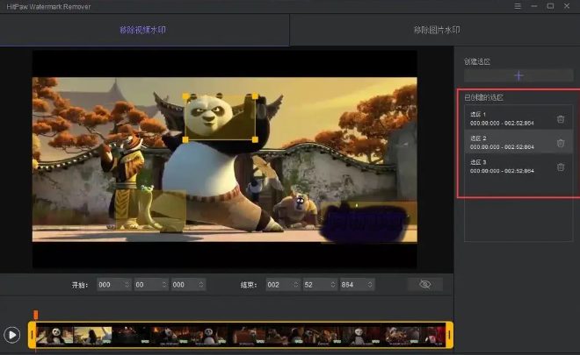This screenshot has width=580, height=355.
Task: Delete 选区 1 with its trash icon
Action: 561,118
